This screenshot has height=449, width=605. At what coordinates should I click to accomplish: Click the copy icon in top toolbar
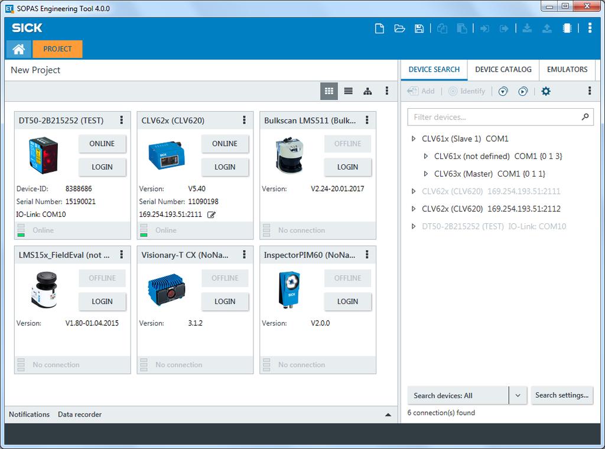pos(442,28)
